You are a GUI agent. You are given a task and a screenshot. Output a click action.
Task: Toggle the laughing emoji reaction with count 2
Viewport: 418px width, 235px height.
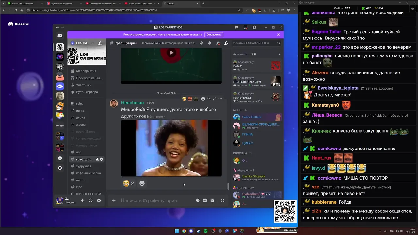click(128, 183)
